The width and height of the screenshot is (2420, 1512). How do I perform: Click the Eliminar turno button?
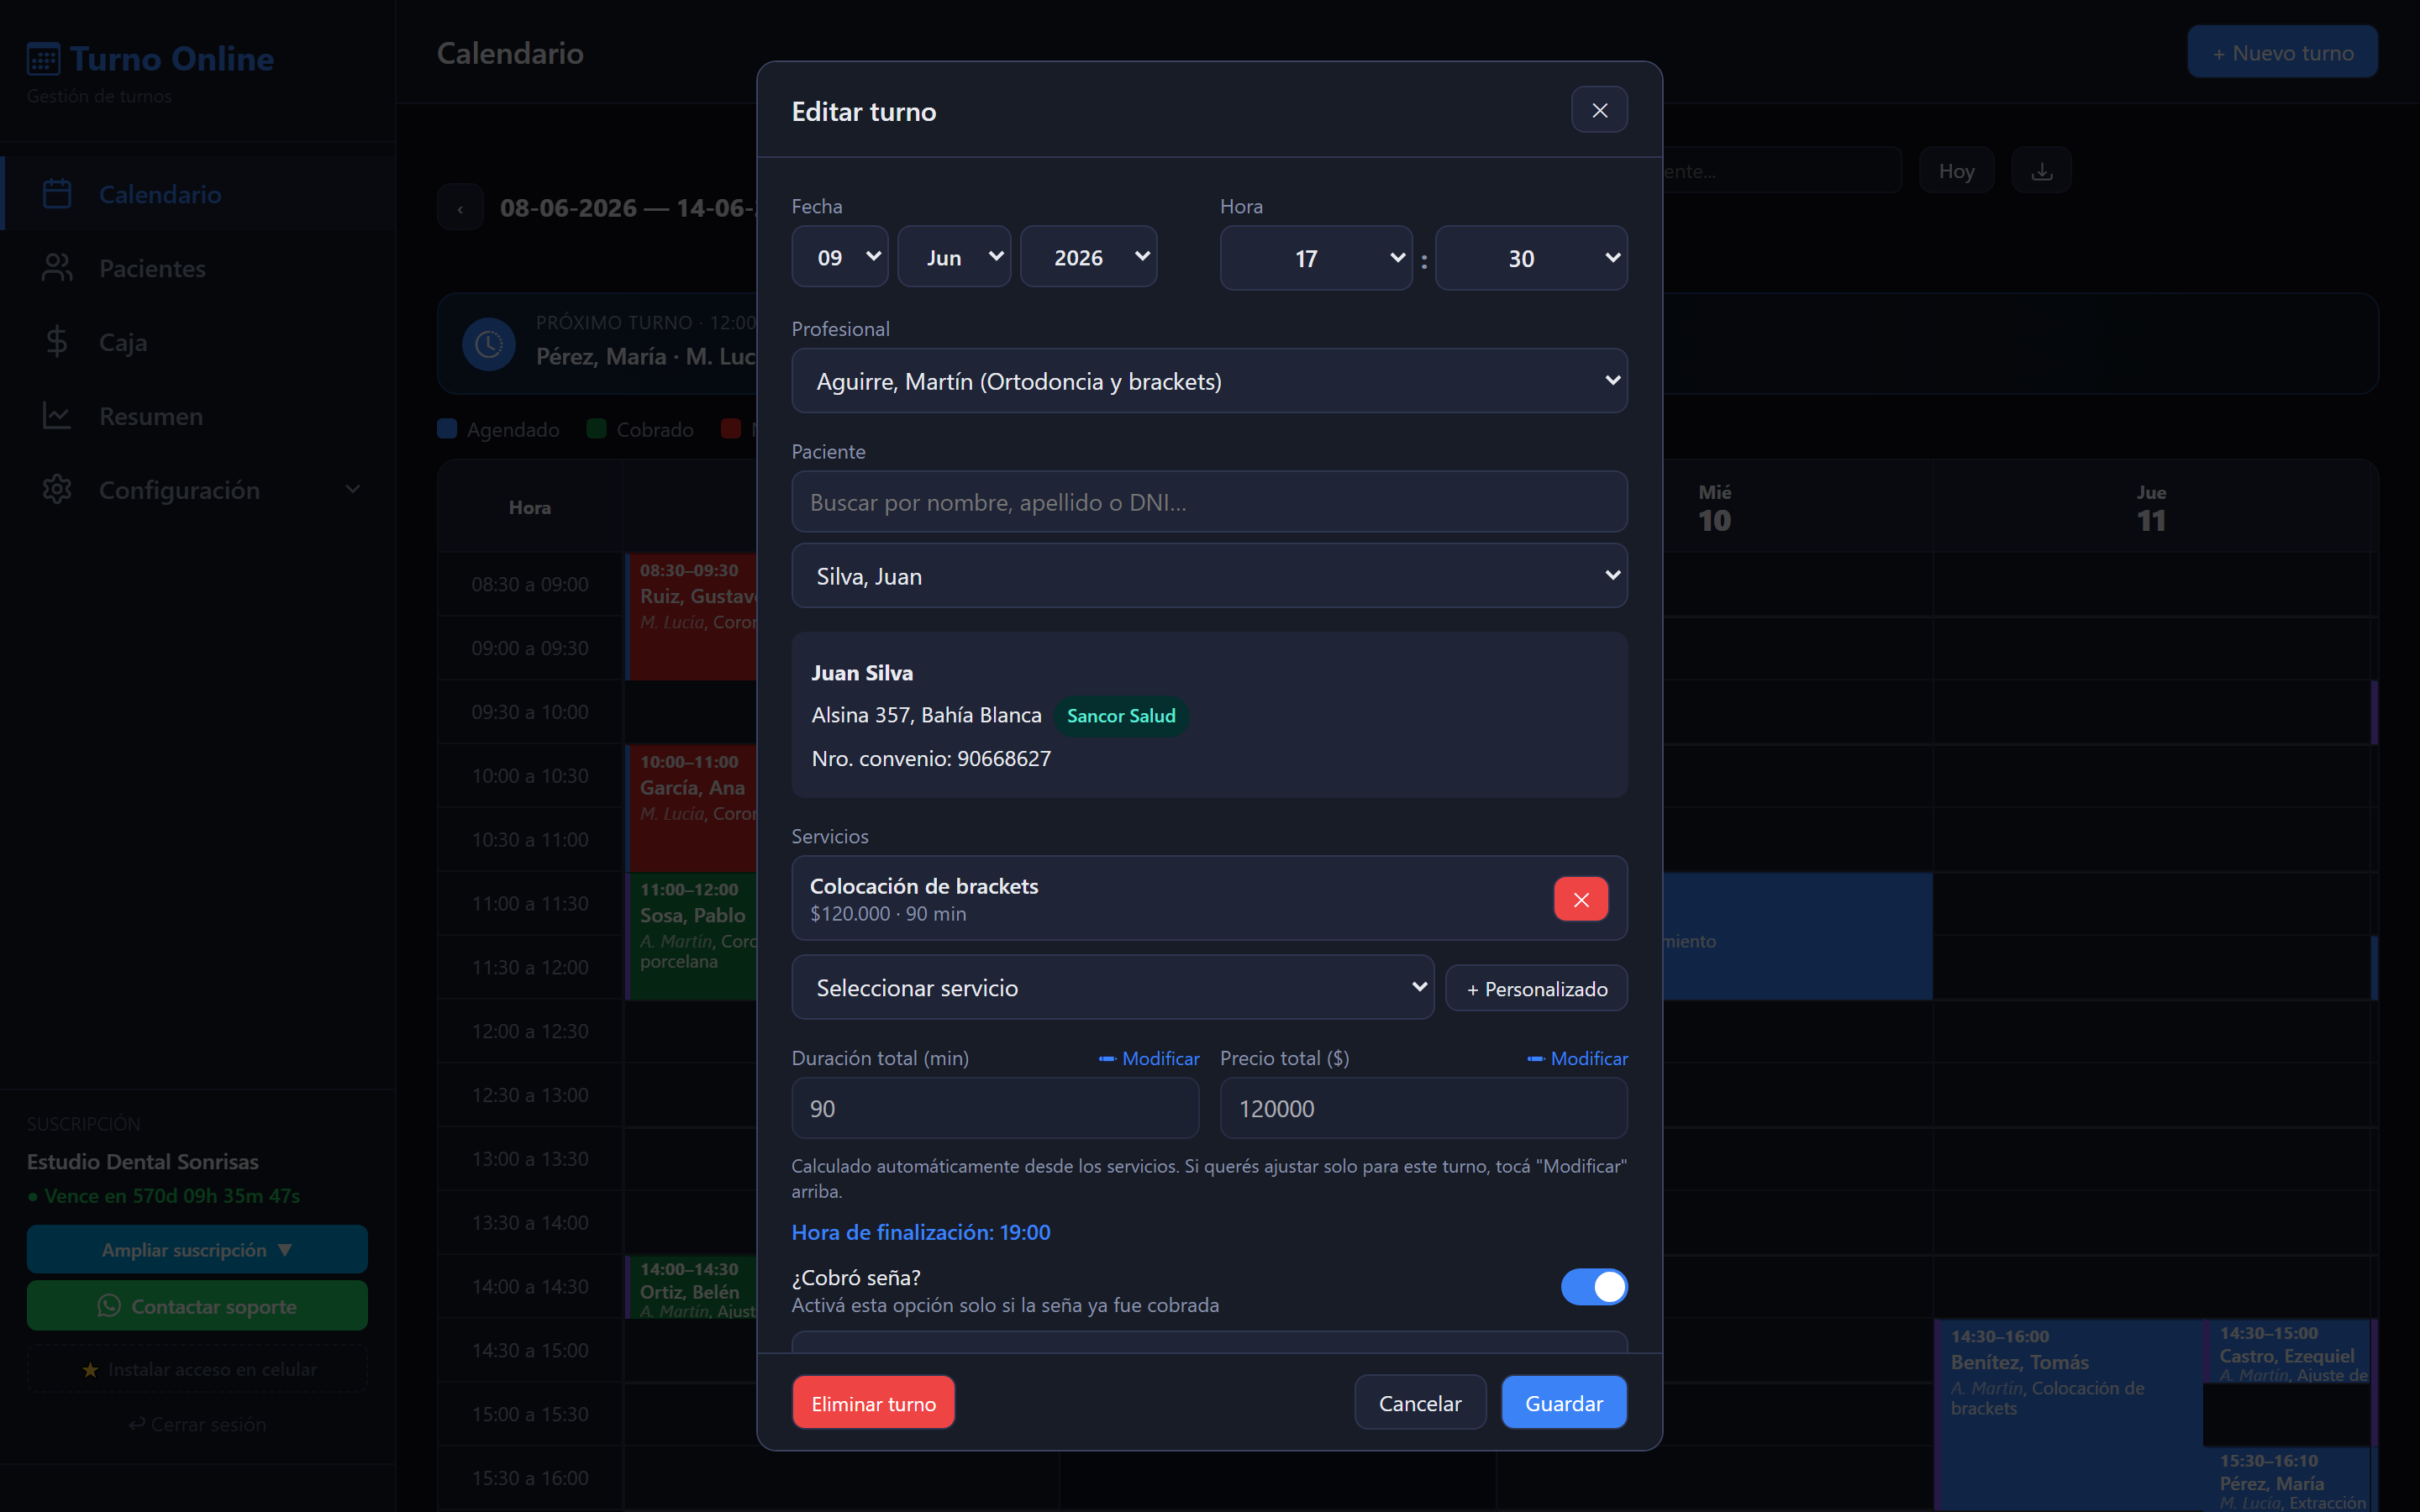873,1403
